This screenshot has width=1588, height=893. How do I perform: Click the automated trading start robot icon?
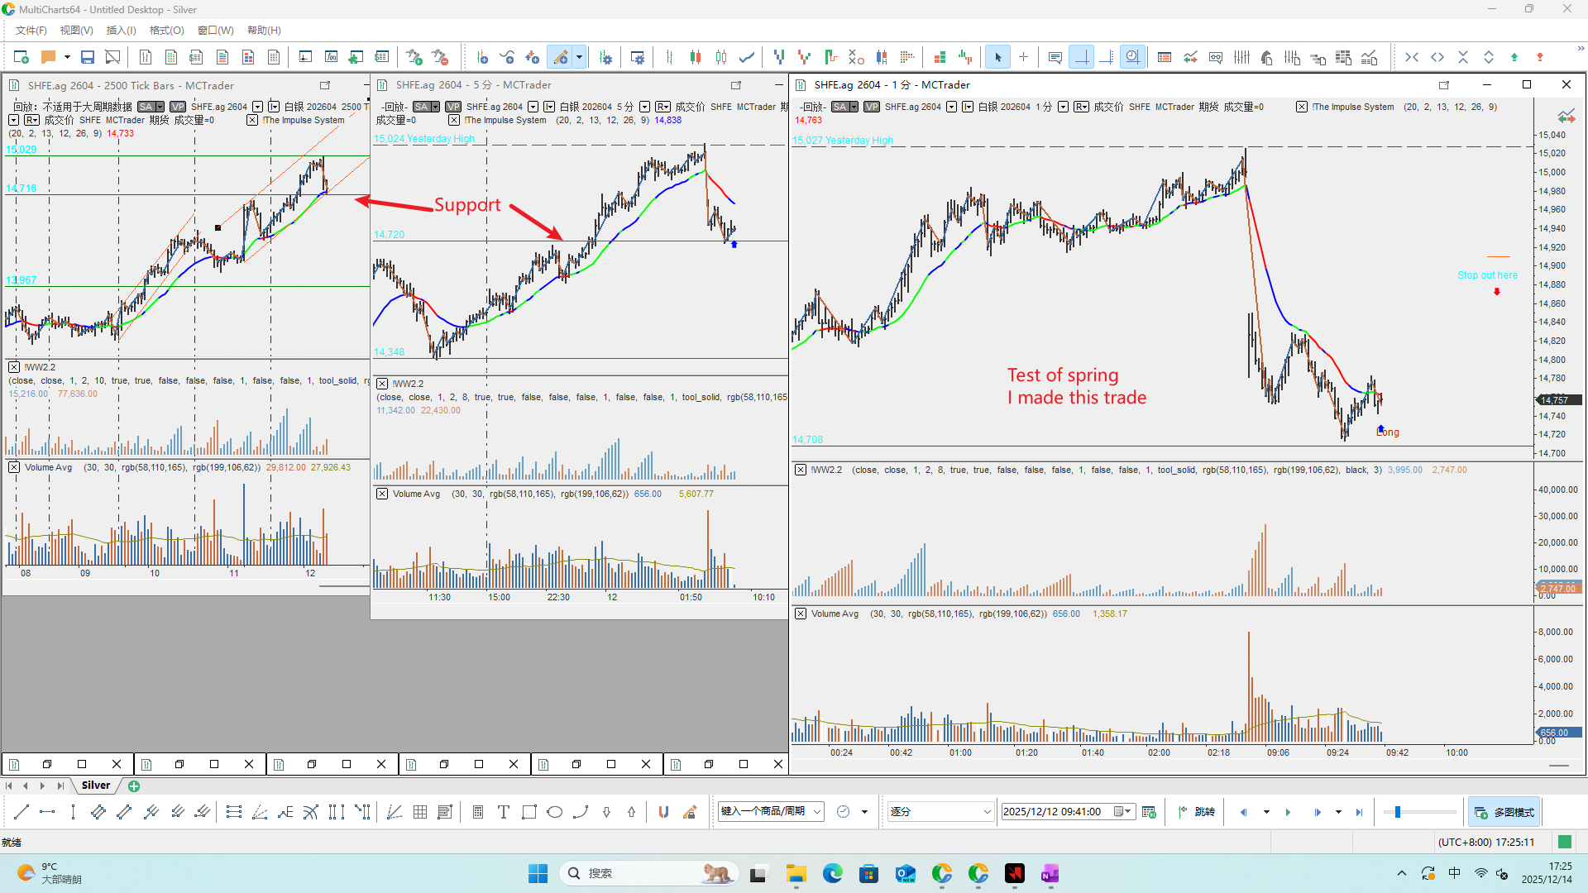pyautogui.click(x=414, y=57)
